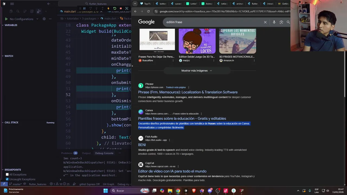Start debugging with the green play icon

[6, 19]
